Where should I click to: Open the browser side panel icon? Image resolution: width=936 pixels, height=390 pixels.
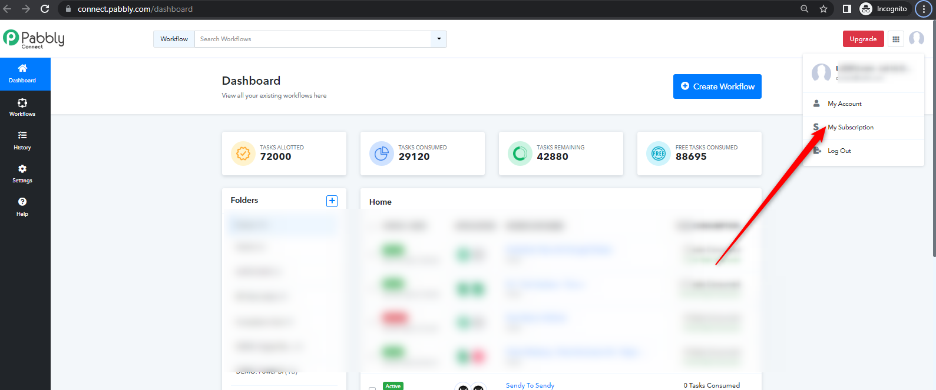846,9
